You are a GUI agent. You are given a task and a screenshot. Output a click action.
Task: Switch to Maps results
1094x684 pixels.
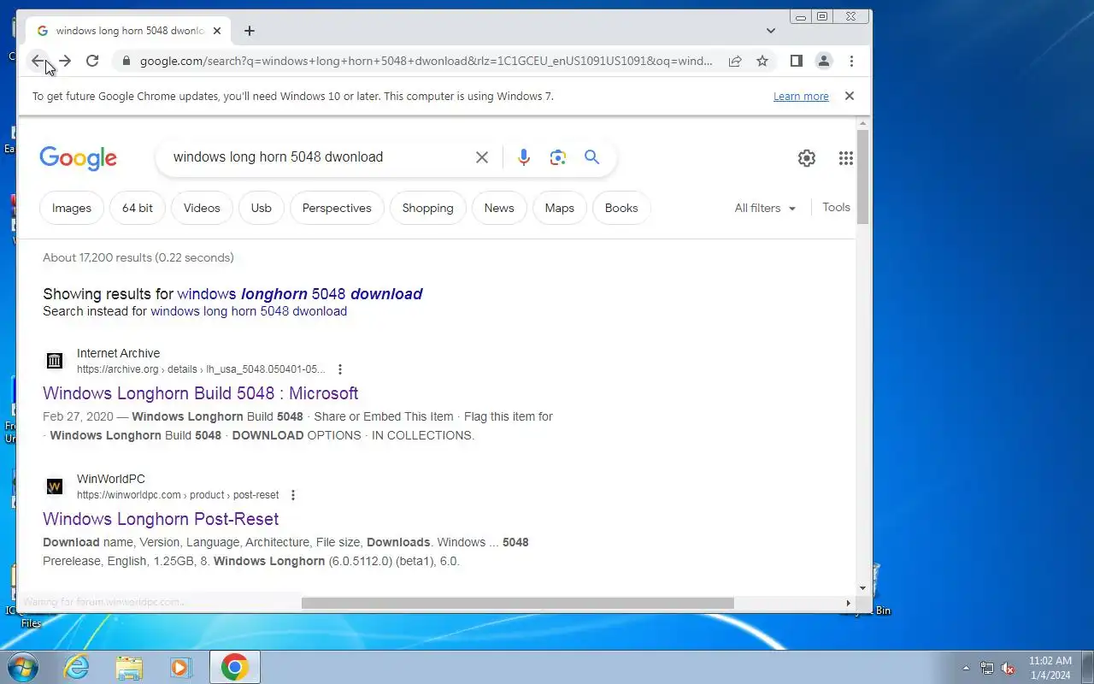tap(560, 208)
